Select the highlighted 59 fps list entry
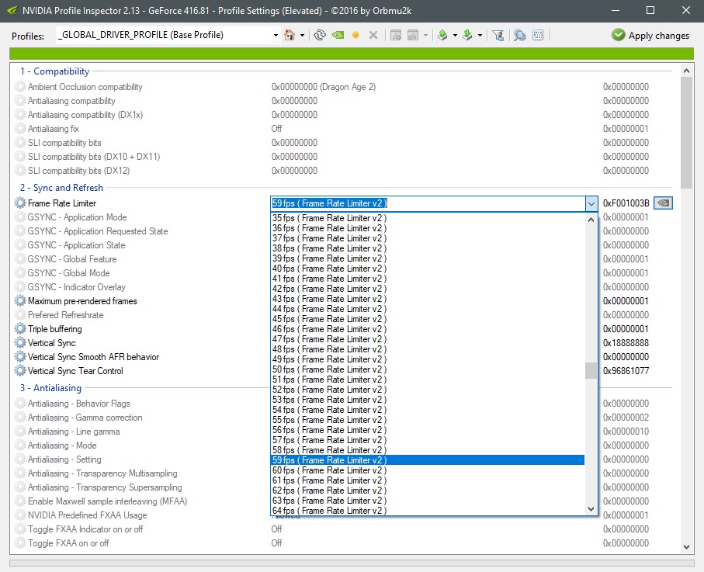704x572 pixels. pos(428,460)
